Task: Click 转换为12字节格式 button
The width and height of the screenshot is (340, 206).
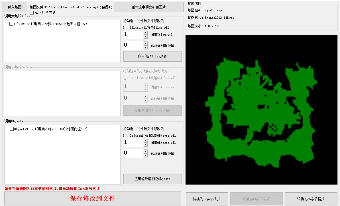Action: point(206,199)
